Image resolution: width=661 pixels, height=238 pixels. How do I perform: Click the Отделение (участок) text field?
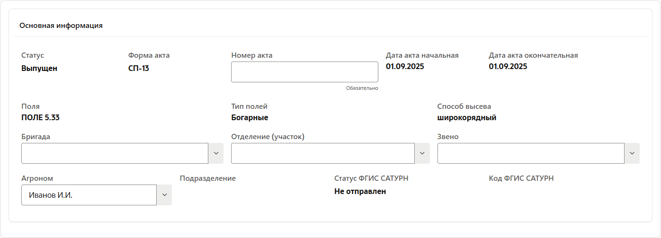click(x=323, y=153)
